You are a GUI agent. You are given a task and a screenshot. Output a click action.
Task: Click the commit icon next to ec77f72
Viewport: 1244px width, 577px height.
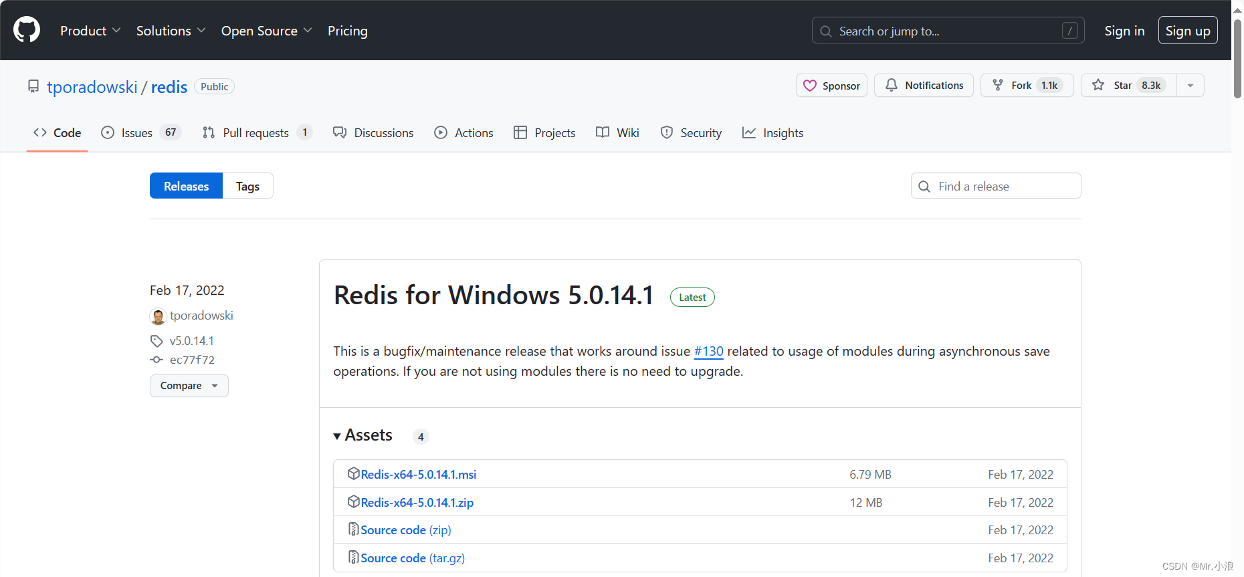[x=157, y=360]
